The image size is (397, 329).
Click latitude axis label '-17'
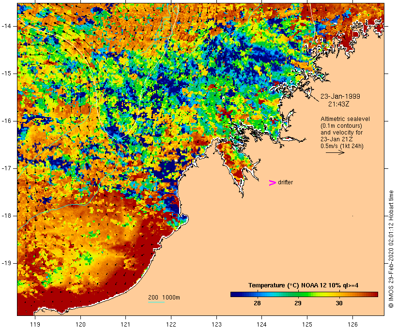pos(6,168)
